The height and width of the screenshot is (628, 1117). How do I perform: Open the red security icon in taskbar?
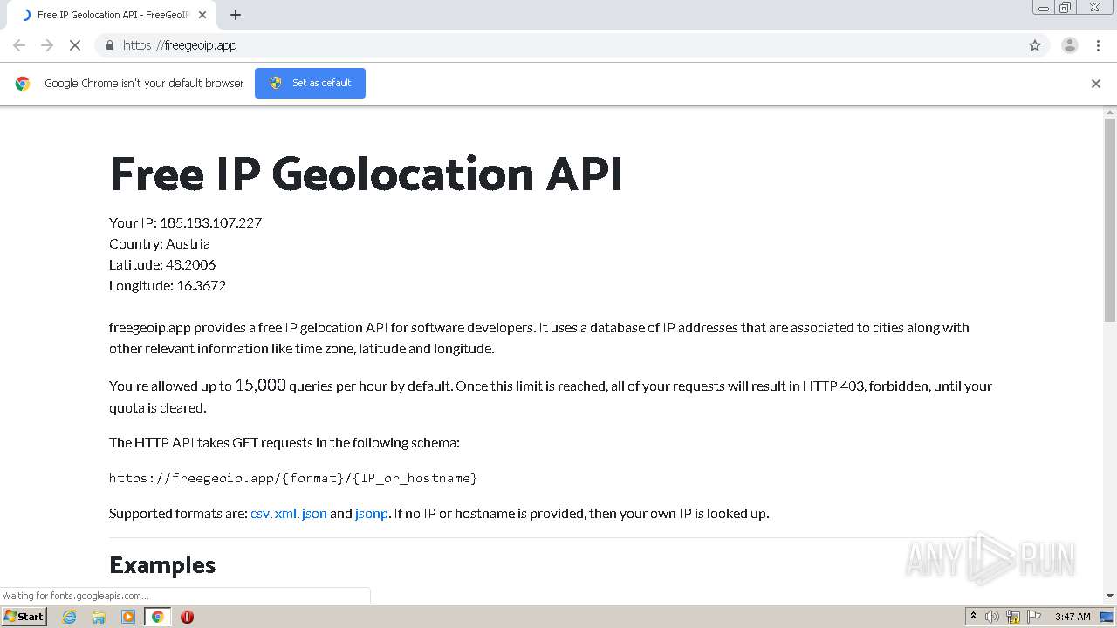click(x=187, y=617)
